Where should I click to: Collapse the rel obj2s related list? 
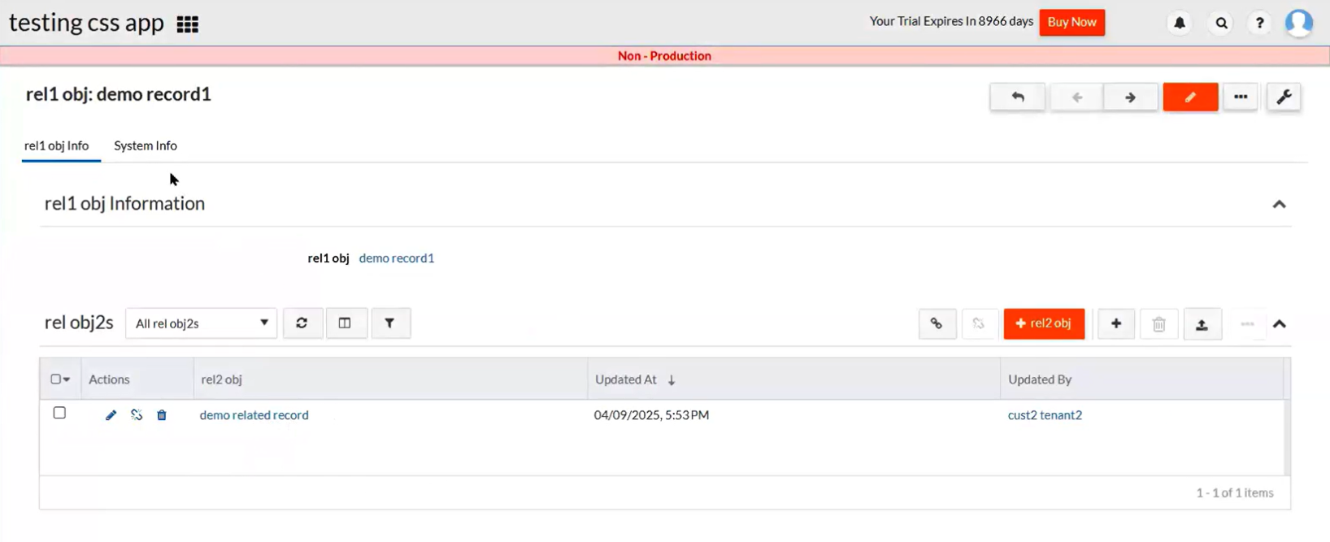coord(1279,324)
